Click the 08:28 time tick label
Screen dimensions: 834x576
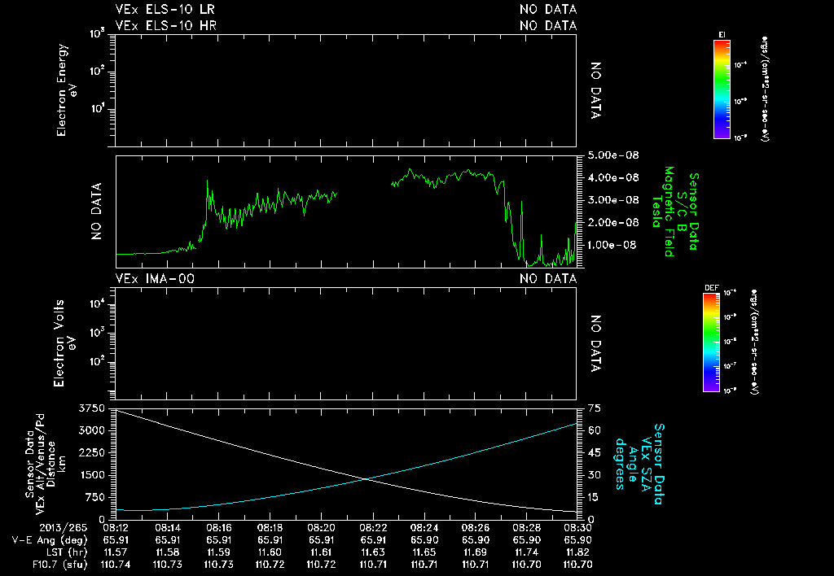pyautogui.click(x=527, y=528)
